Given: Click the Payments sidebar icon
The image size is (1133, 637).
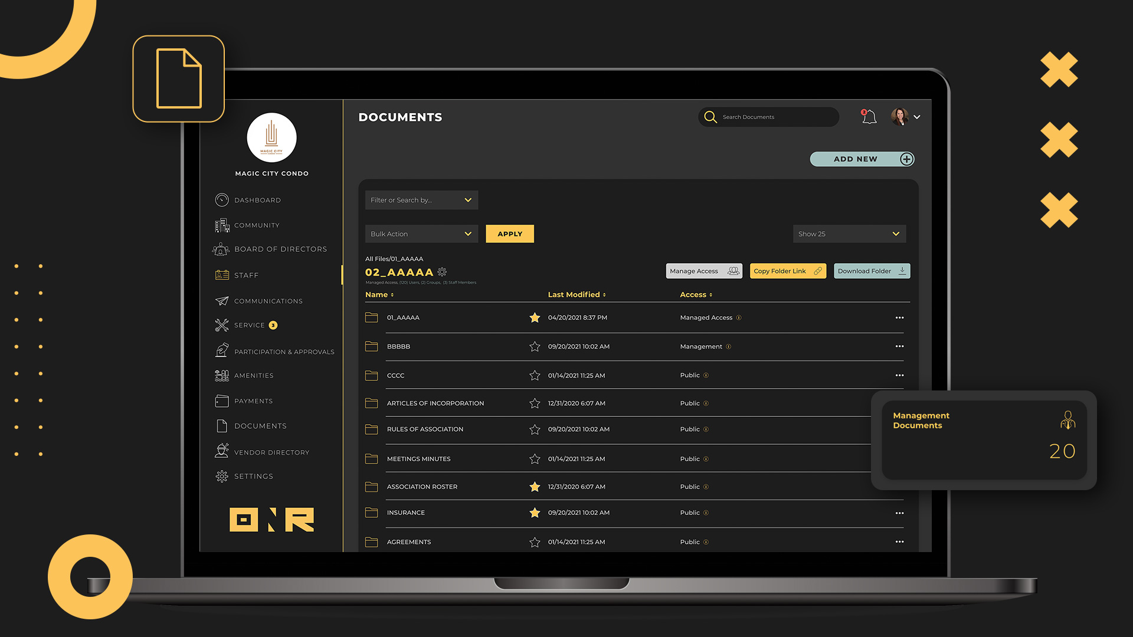Looking at the screenshot, I should point(220,400).
